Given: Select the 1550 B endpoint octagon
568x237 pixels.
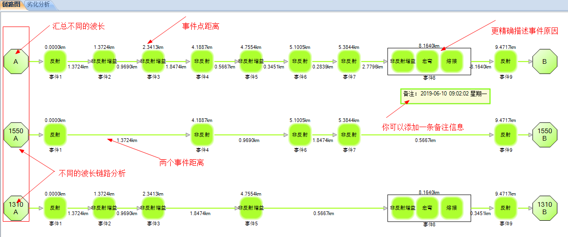Looking at the screenshot, I should click(545, 135).
